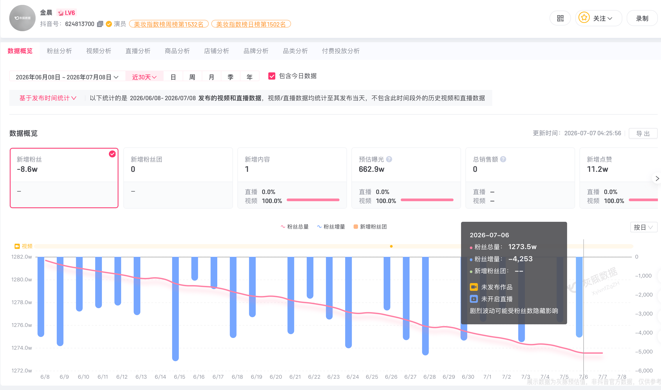Toggle the 新增粉丝 card selection checkmark

(x=112, y=154)
